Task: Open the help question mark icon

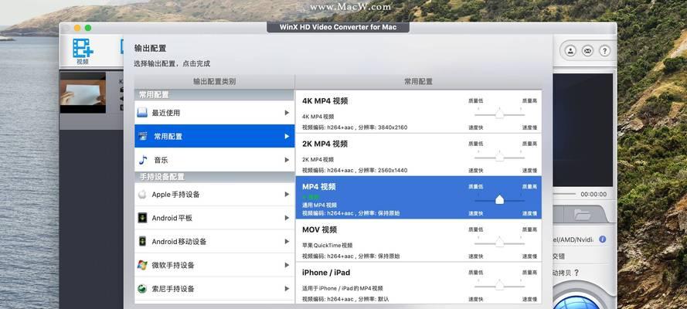Action: pyautogui.click(x=604, y=51)
